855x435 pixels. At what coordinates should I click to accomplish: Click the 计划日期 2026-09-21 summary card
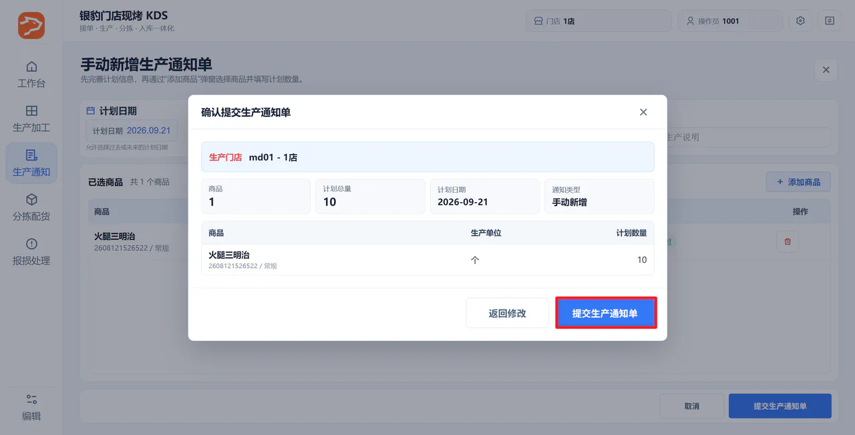click(484, 196)
